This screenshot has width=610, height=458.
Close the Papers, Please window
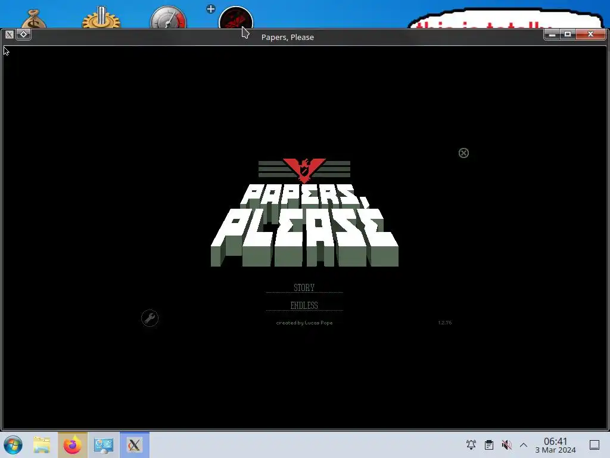pyautogui.click(x=590, y=35)
